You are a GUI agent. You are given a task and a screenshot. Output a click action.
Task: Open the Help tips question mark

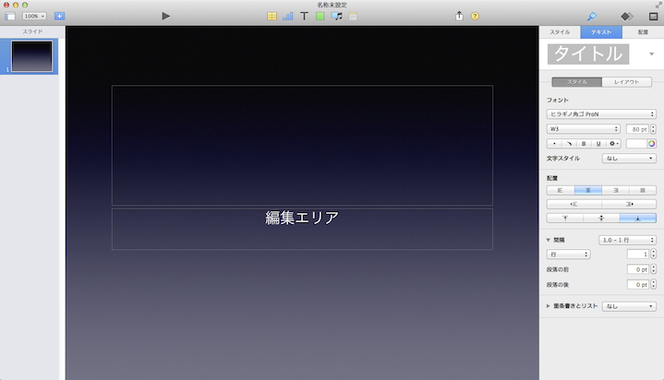click(475, 16)
